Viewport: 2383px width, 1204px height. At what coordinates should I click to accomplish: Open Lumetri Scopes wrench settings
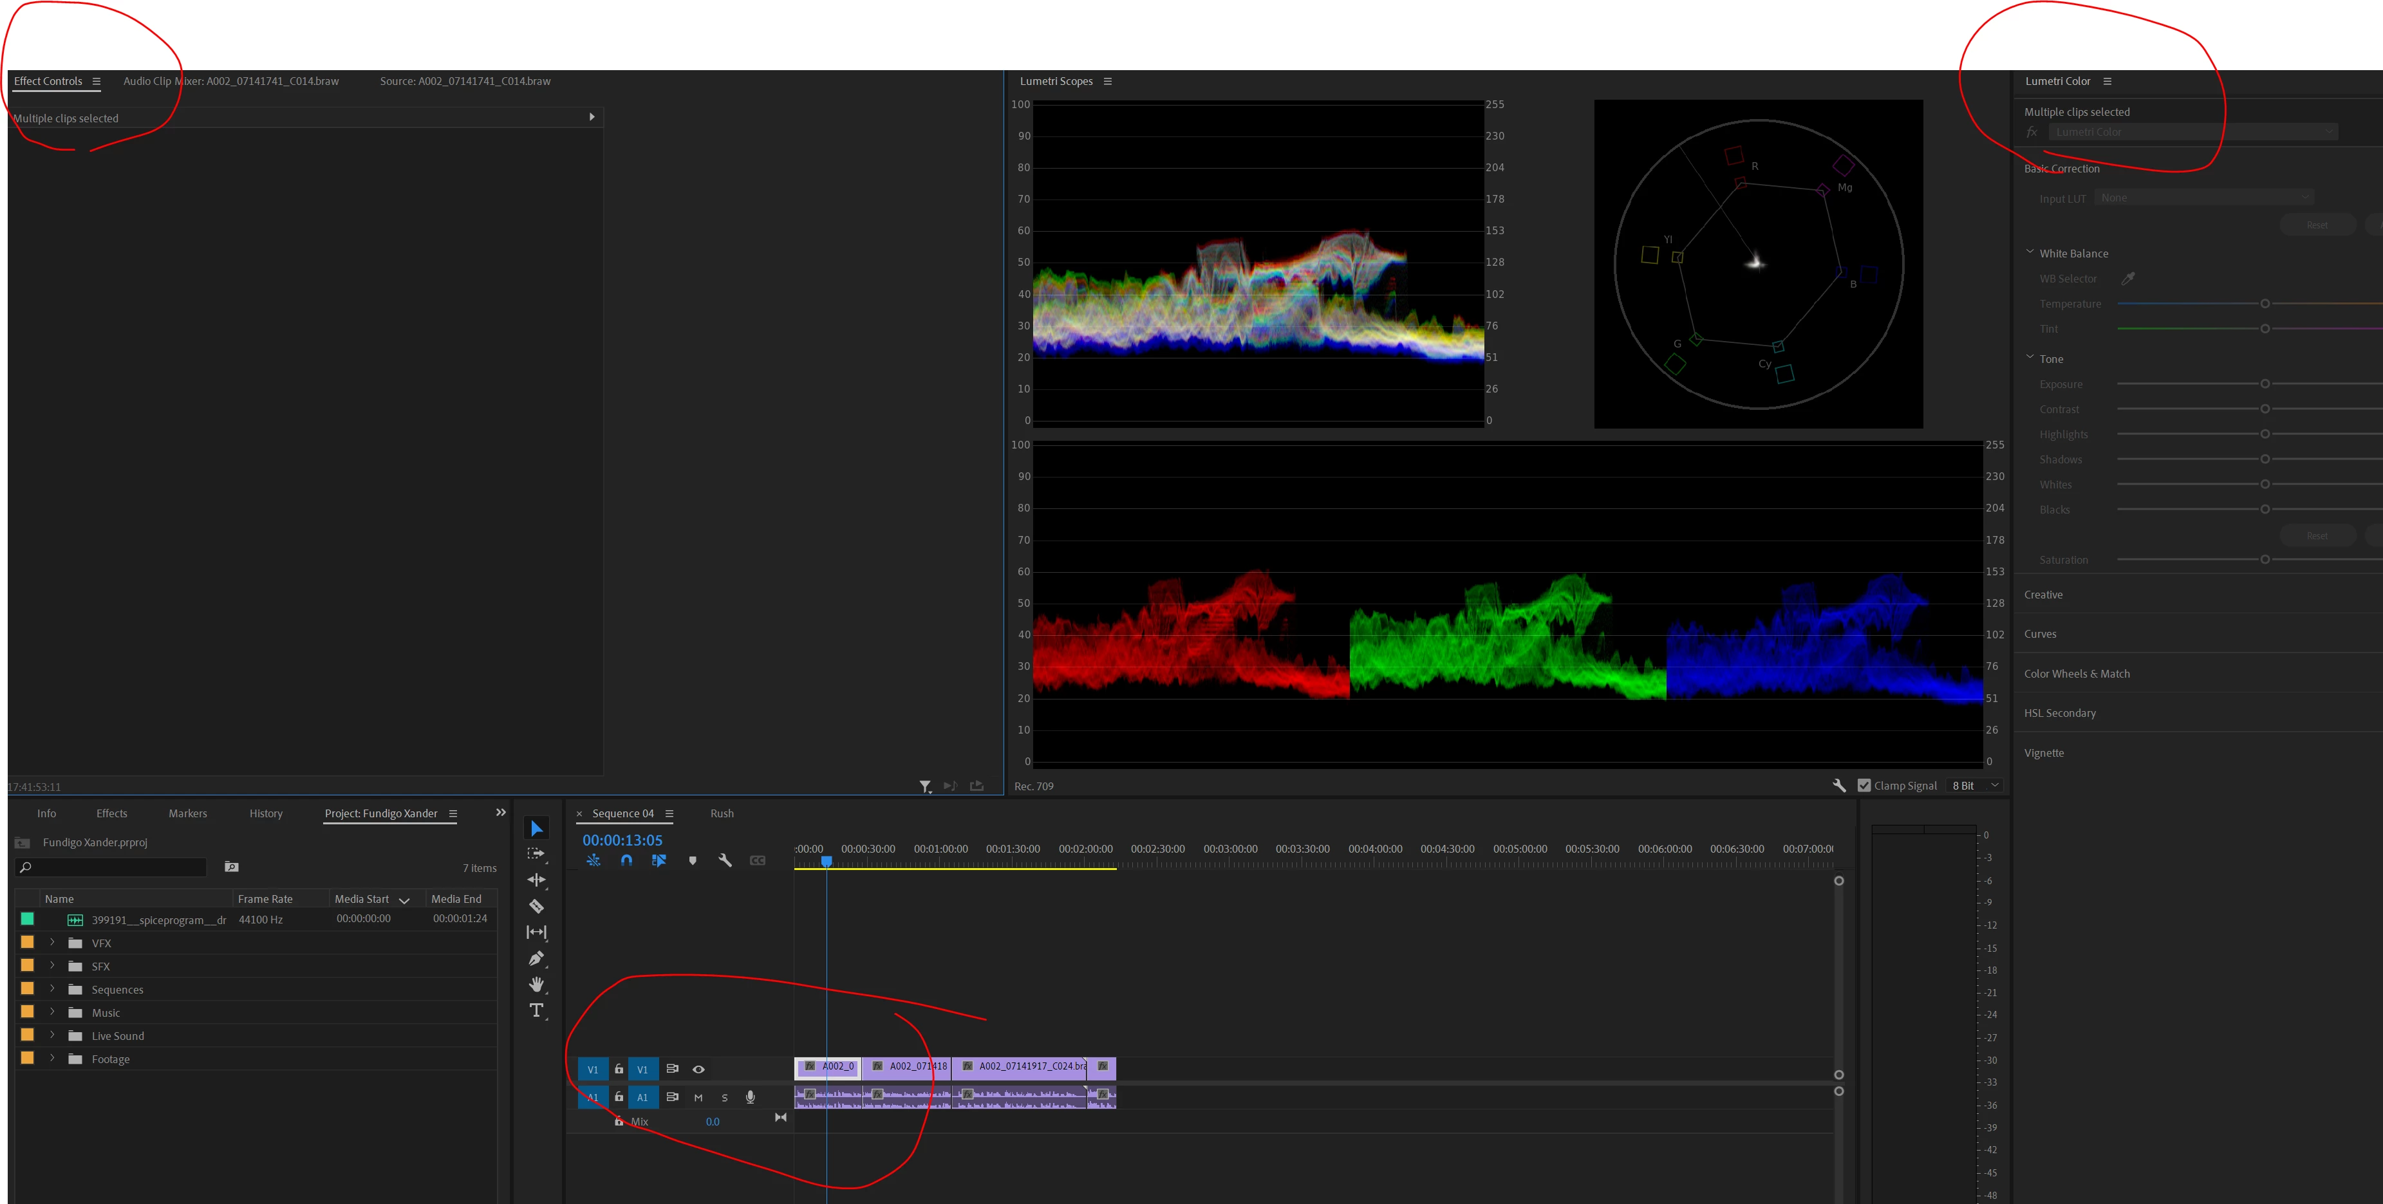(1838, 785)
